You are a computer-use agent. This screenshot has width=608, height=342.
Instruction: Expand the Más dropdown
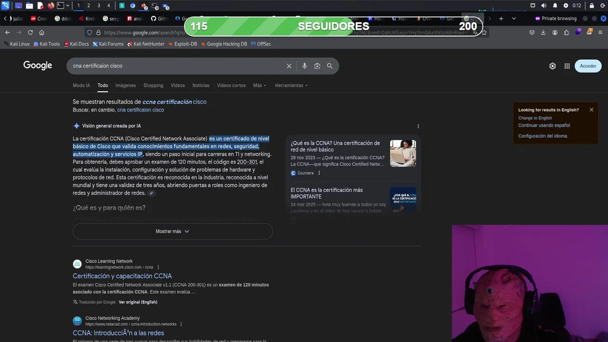click(260, 85)
